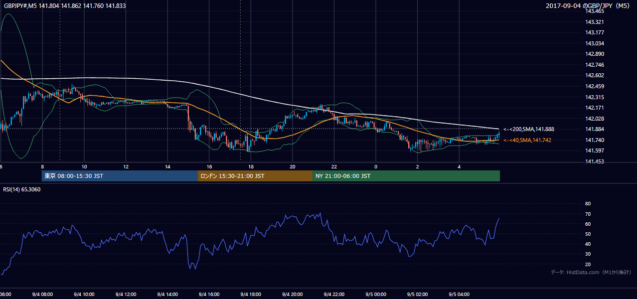Click price level 142.459 on the axis
Viewport: 637px width, 299px height.
(594, 86)
